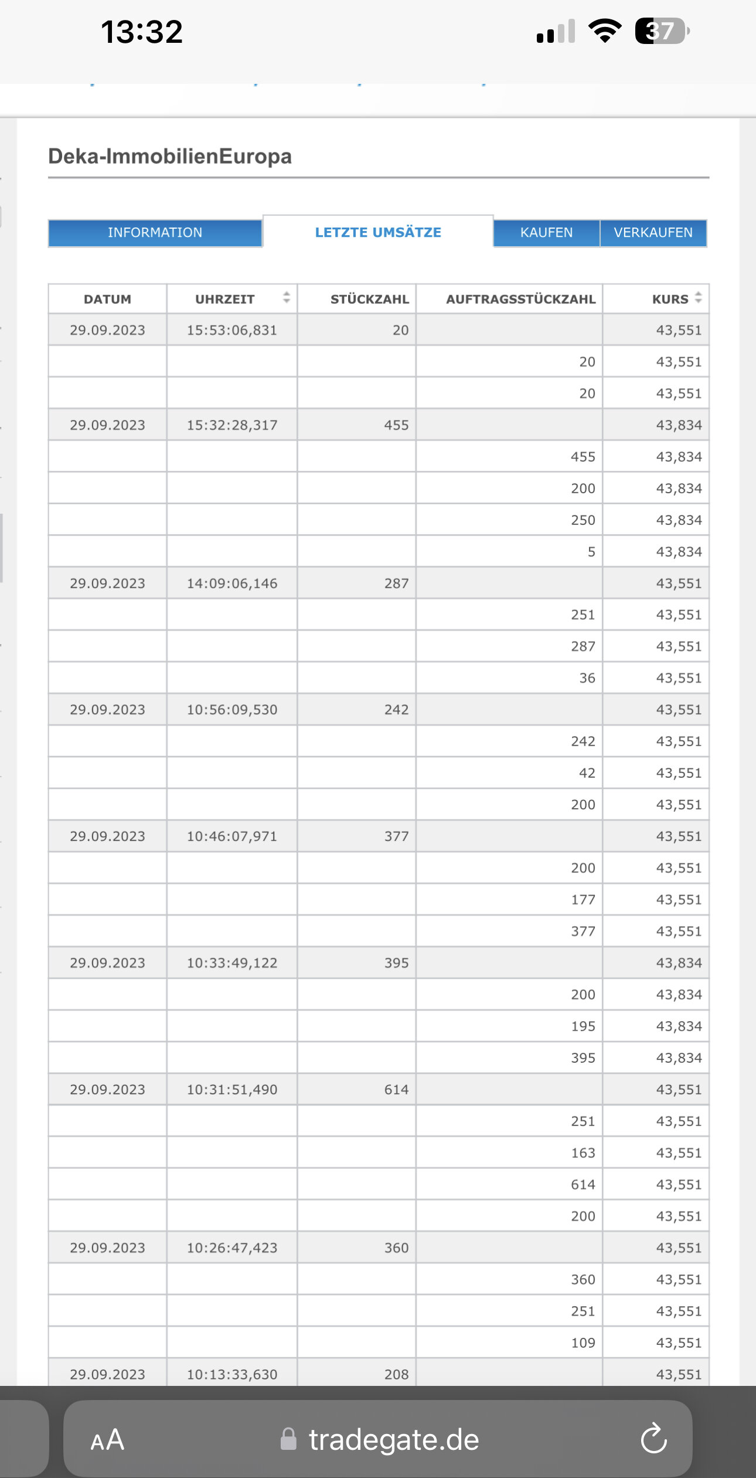
Task: Tap the lock icon beside tradegate.de
Action: point(288,1439)
